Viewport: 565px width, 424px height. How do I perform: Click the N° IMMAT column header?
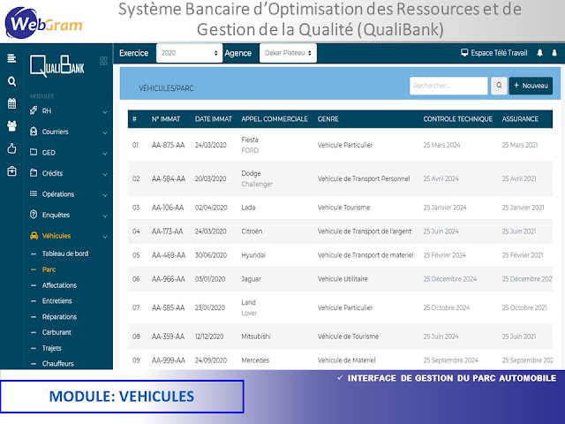(x=166, y=119)
